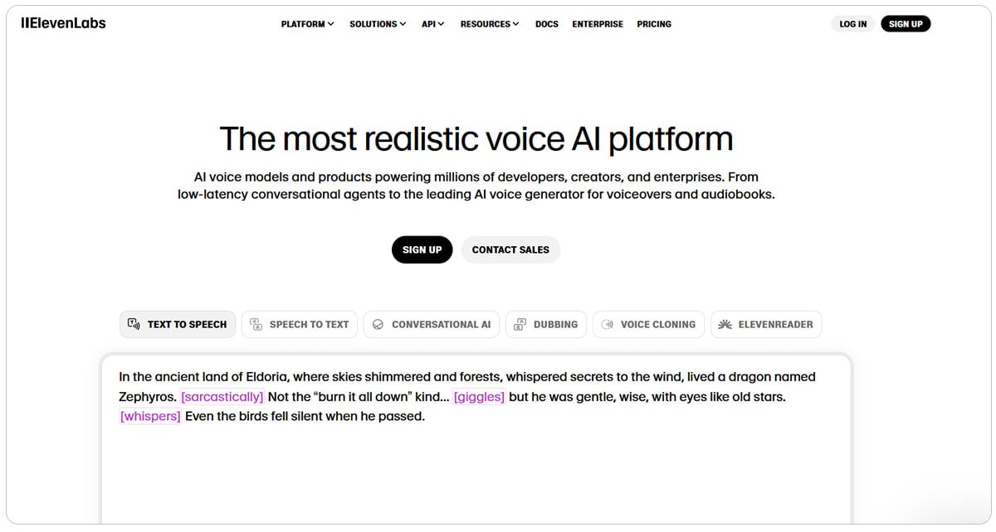Click the Contact Sales button
996x532 pixels.
510,249
